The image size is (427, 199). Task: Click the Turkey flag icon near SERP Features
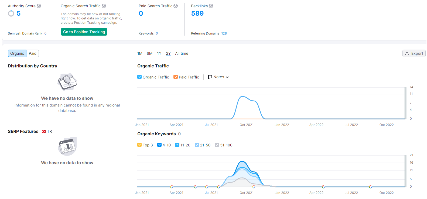click(x=44, y=132)
